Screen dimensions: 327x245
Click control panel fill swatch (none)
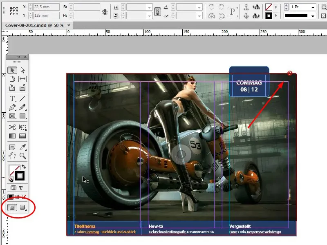[x=269, y=7]
